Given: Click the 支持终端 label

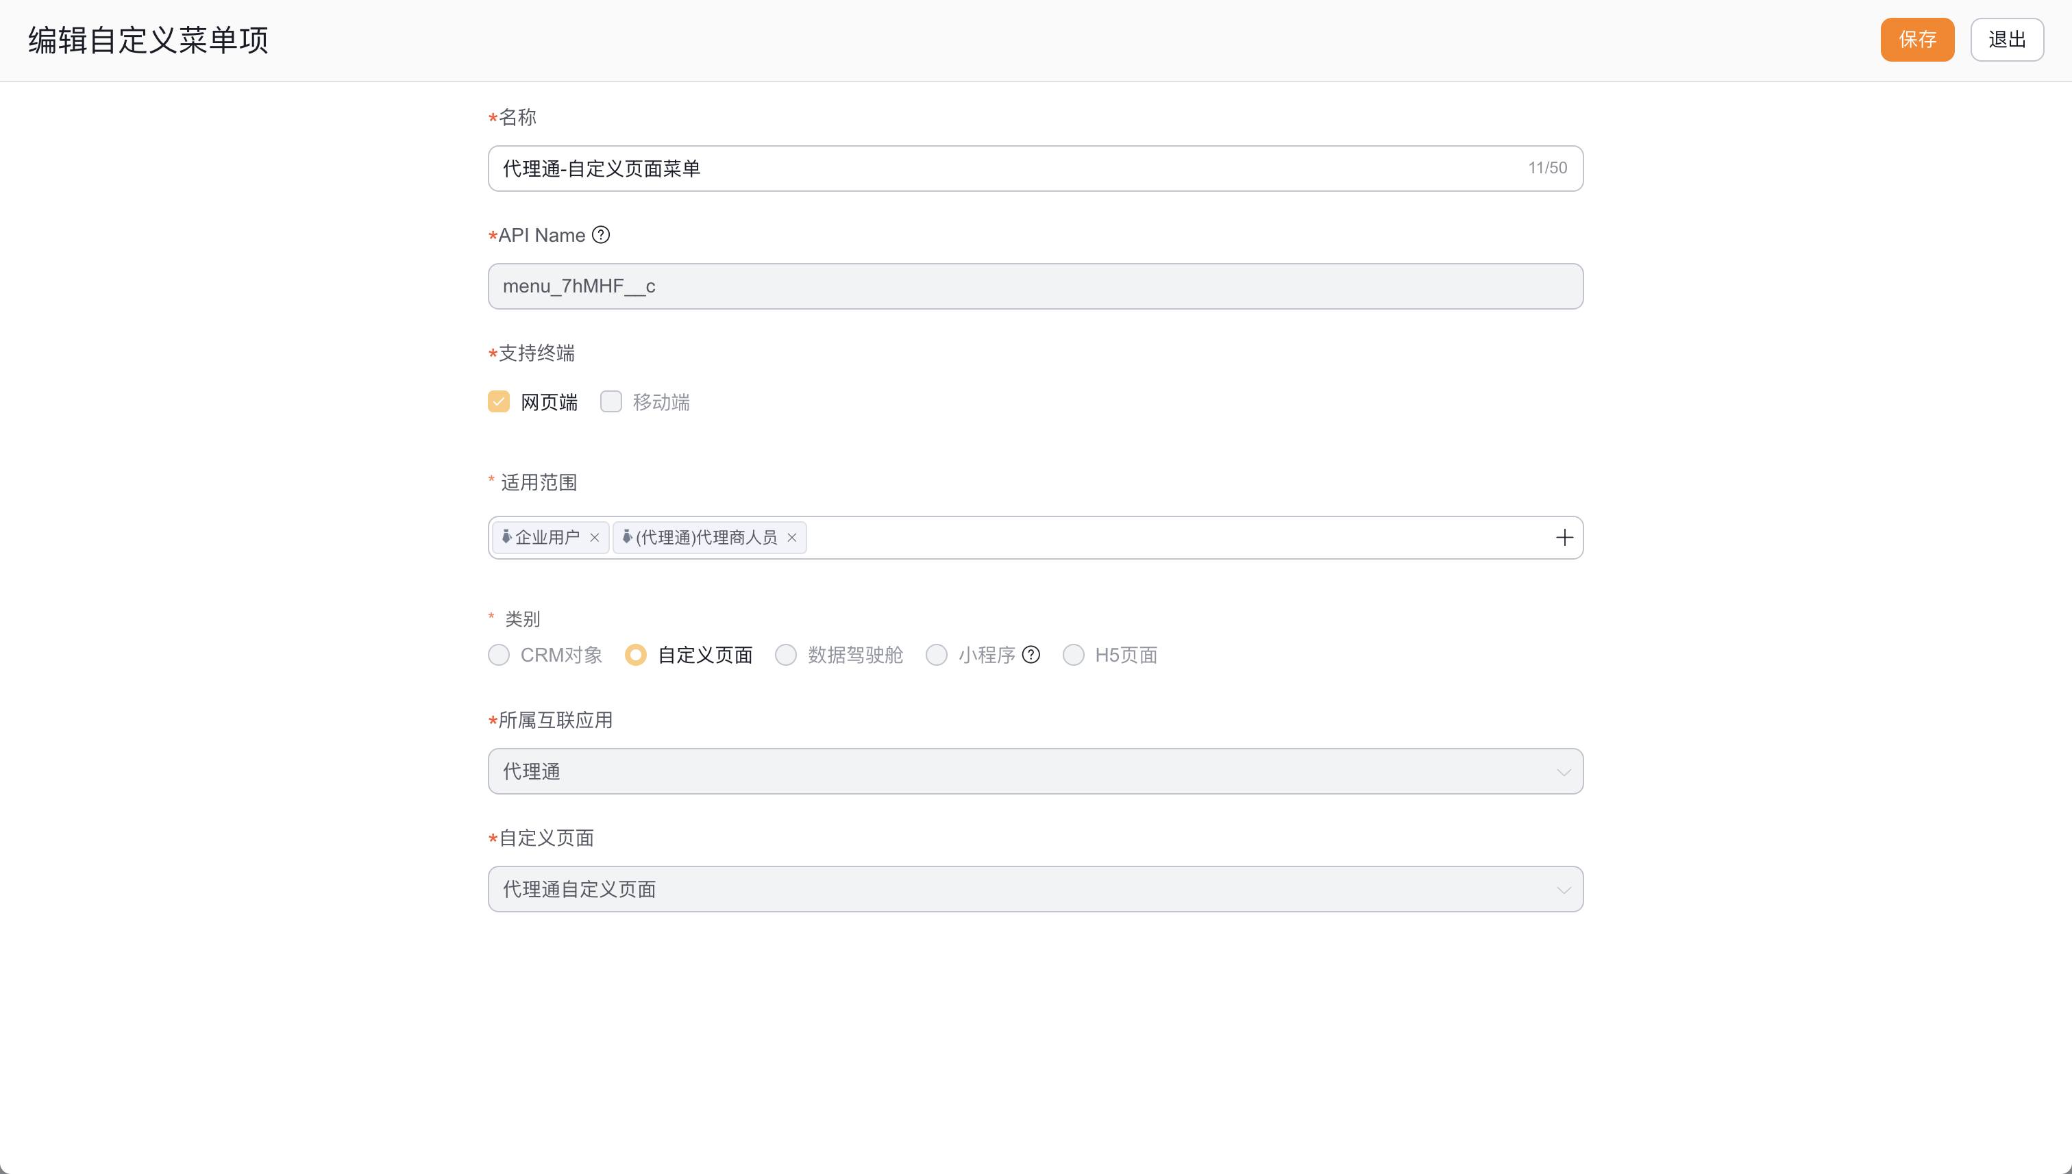Looking at the screenshot, I should 536,353.
